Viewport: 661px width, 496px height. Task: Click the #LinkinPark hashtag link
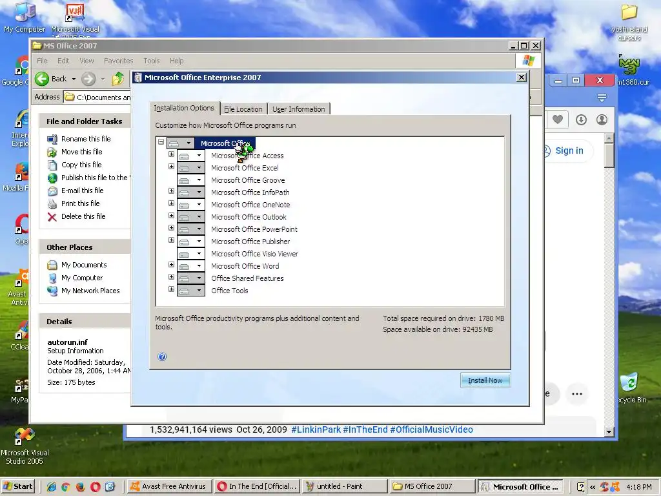pyautogui.click(x=316, y=429)
